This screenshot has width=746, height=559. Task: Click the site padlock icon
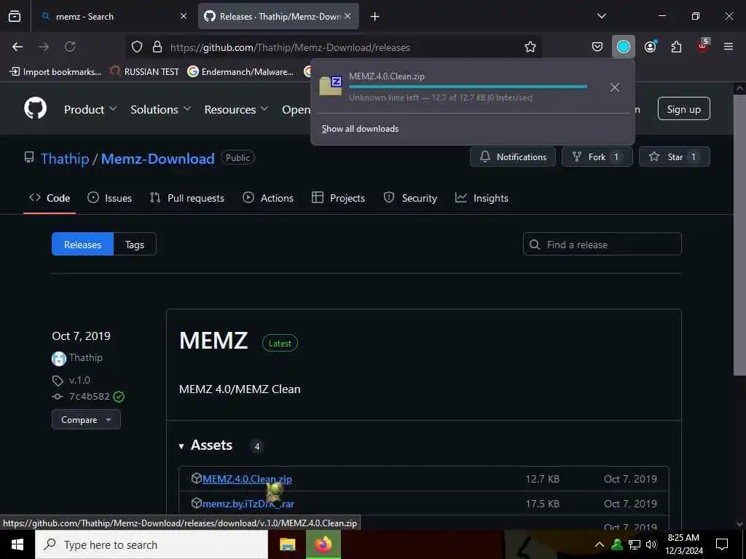click(x=157, y=47)
